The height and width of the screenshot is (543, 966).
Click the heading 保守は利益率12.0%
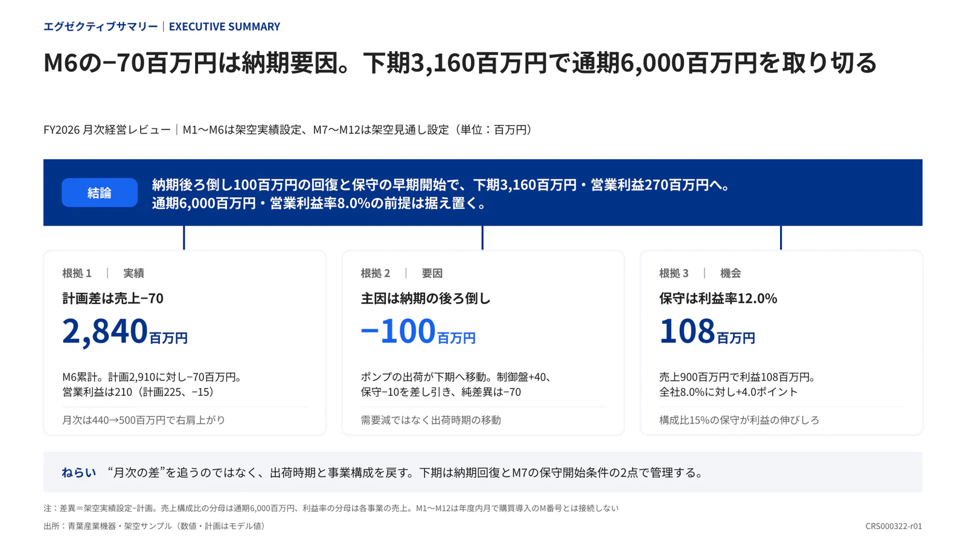click(718, 298)
